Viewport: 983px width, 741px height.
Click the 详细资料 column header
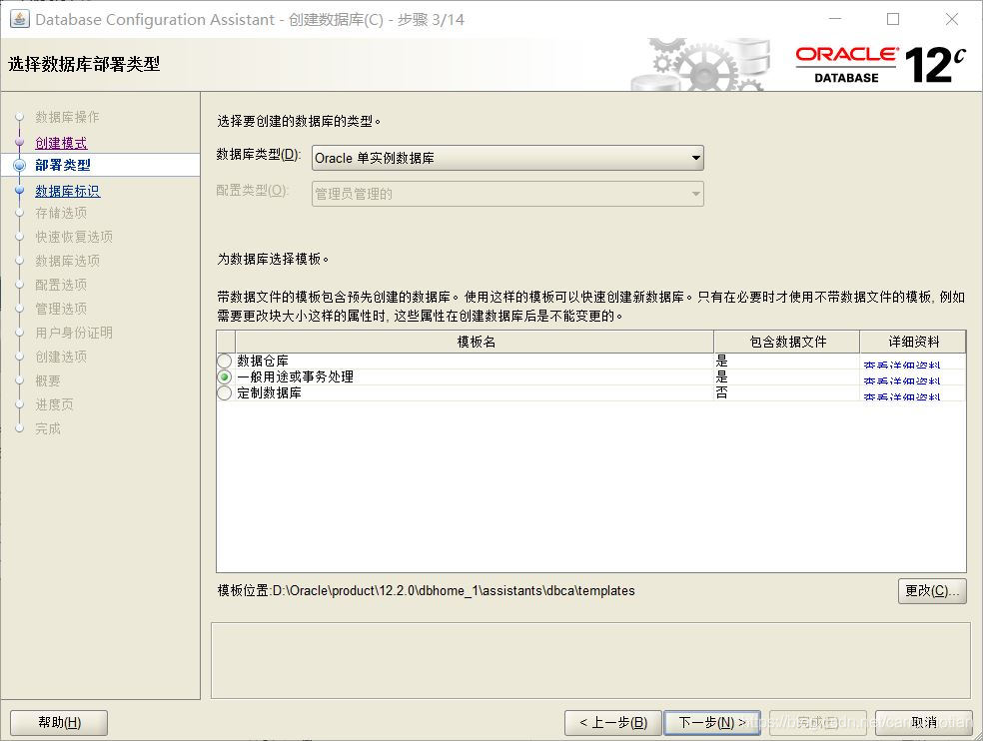(x=913, y=342)
